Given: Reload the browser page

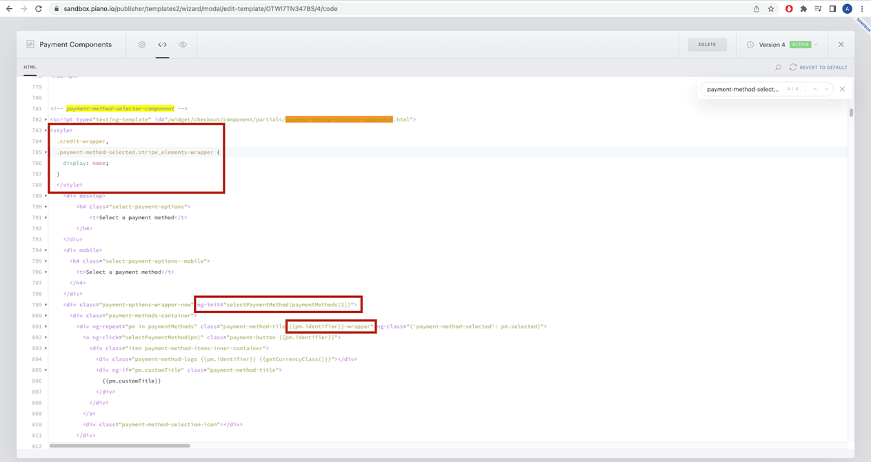Looking at the screenshot, I should click(x=39, y=9).
